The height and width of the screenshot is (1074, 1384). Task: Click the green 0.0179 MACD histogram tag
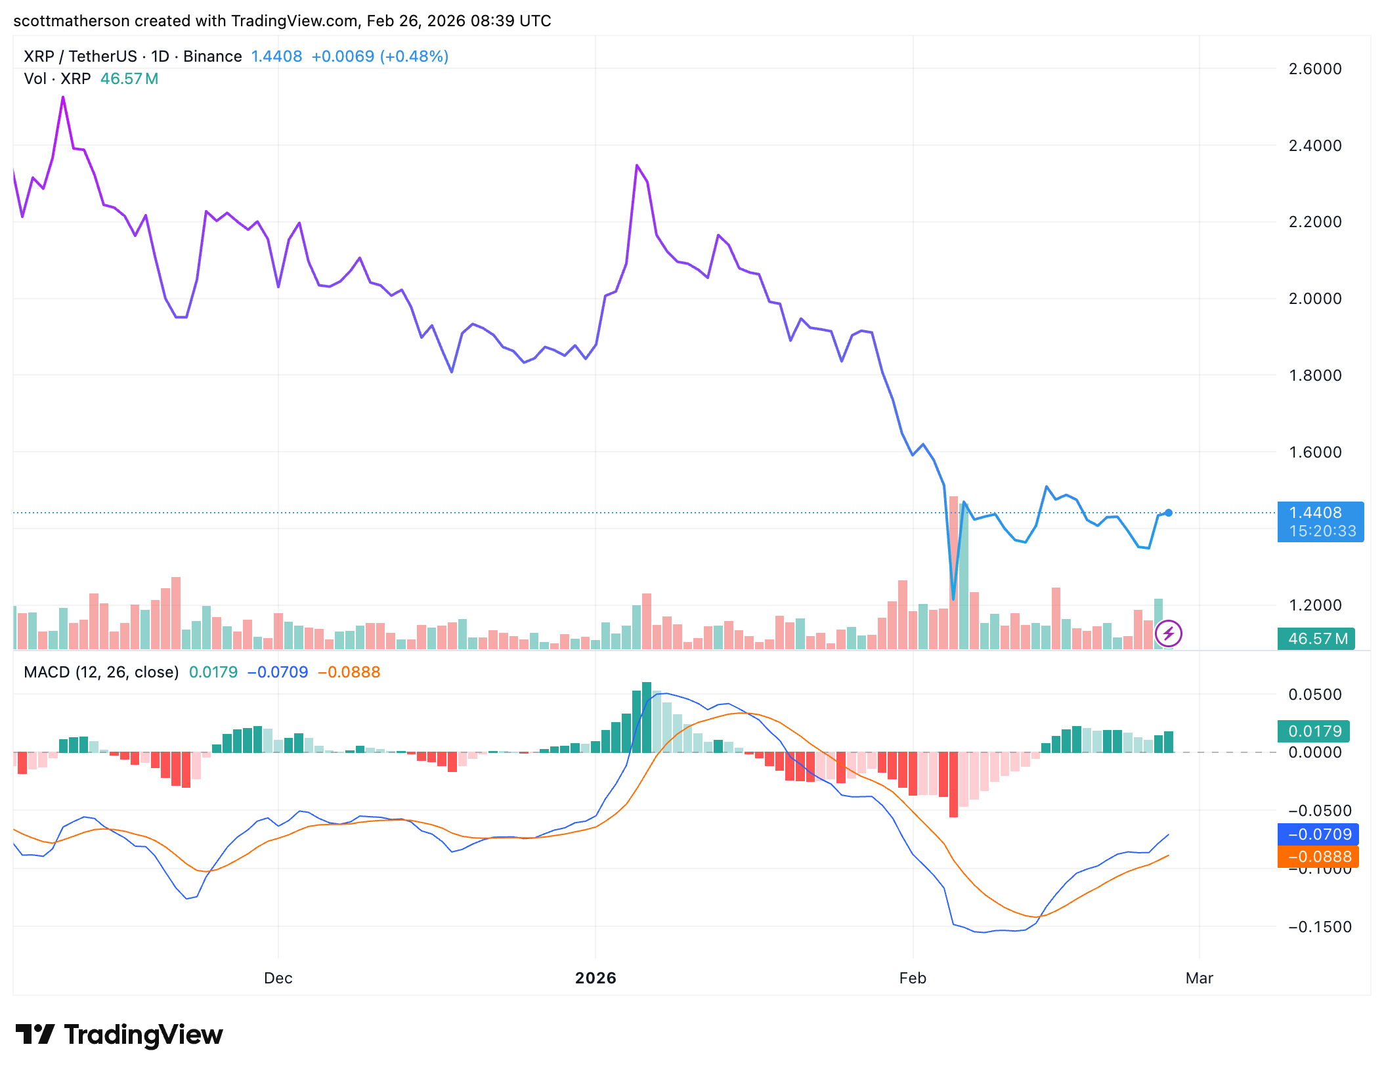(1313, 731)
